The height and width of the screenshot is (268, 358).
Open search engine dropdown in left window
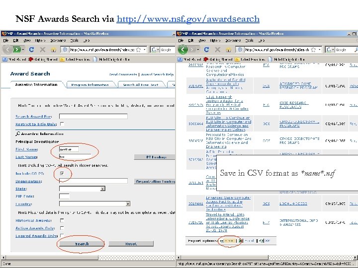coord(158,50)
